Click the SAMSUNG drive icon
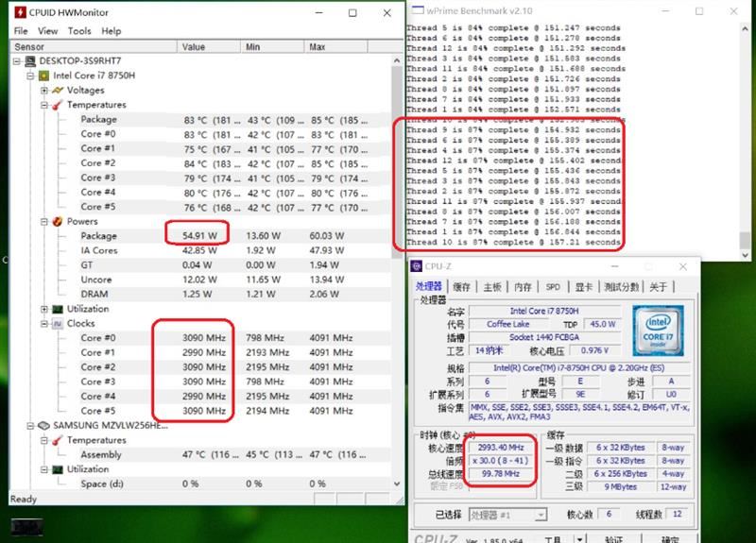 point(43,426)
